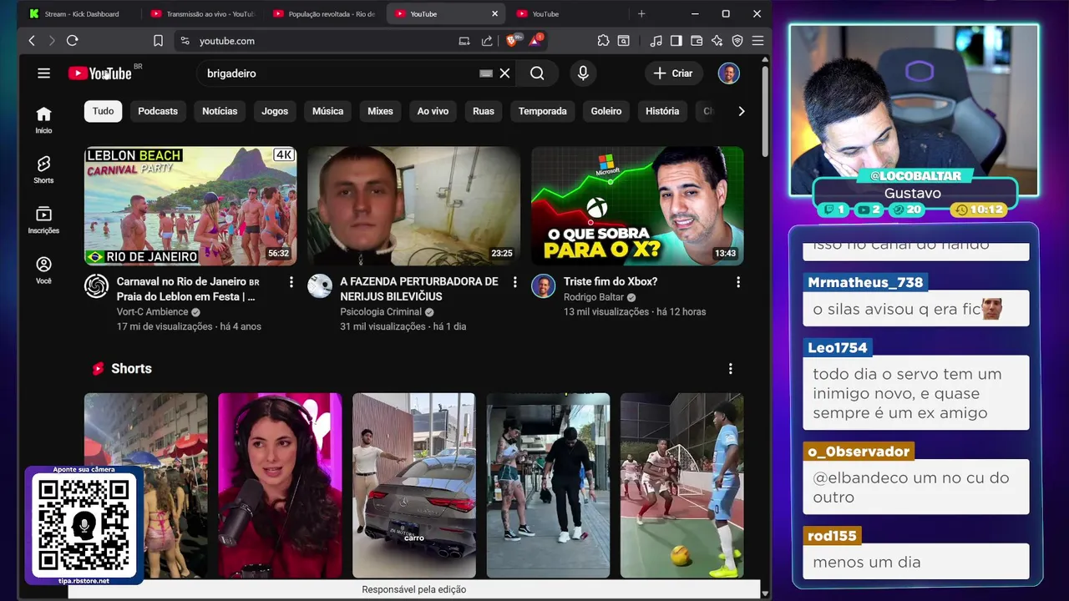Switch to Transmissão ao vivo browser tab
Image resolution: width=1069 pixels, height=601 pixels.
tap(205, 13)
